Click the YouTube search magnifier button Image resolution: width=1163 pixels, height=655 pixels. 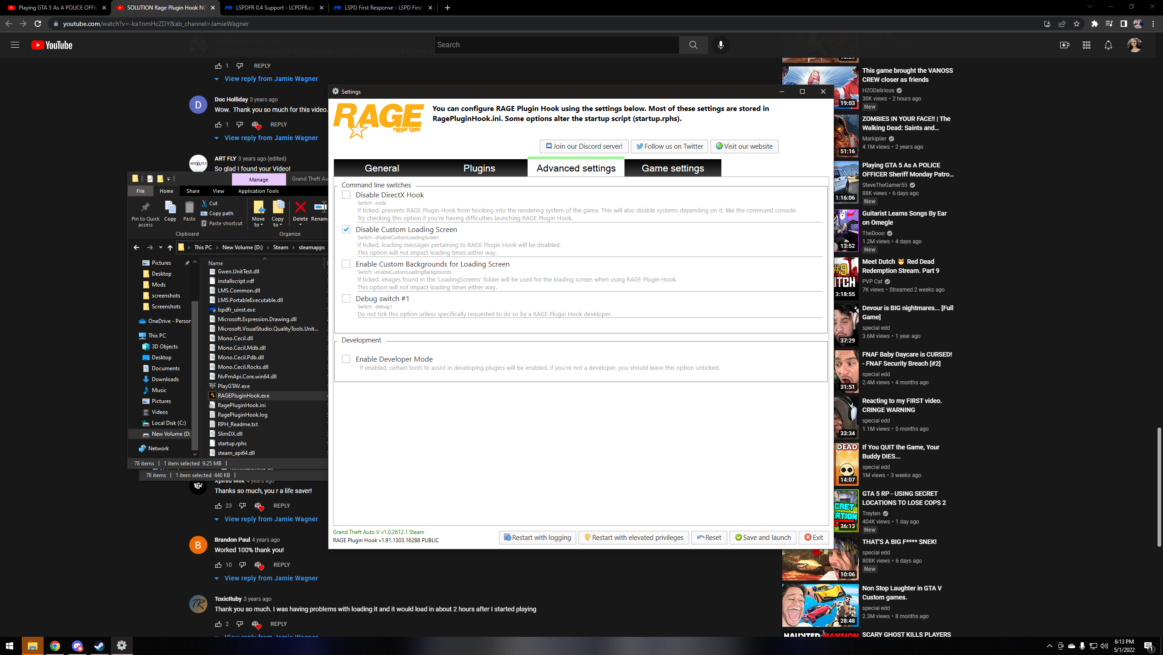[693, 45]
